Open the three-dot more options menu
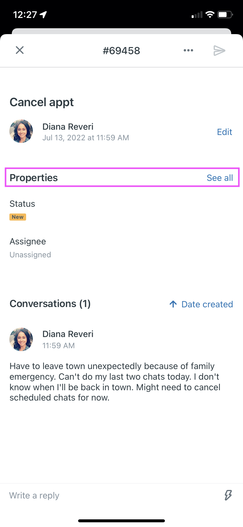 188,50
